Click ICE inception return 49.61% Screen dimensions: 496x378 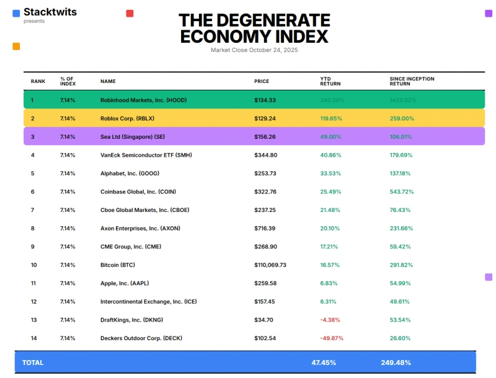[399, 302]
